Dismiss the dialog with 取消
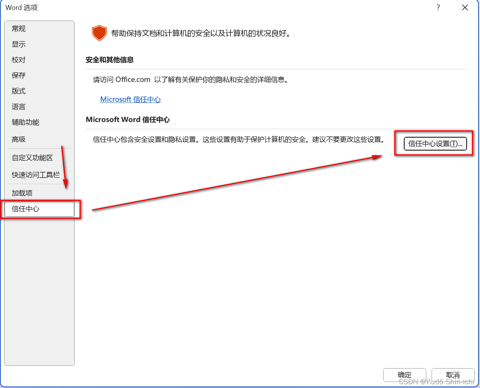480x388 pixels. (x=453, y=375)
